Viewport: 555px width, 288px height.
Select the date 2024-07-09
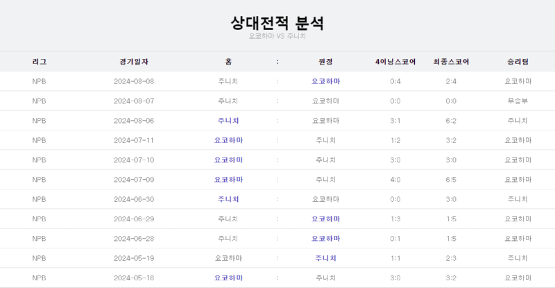(x=134, y=180)
